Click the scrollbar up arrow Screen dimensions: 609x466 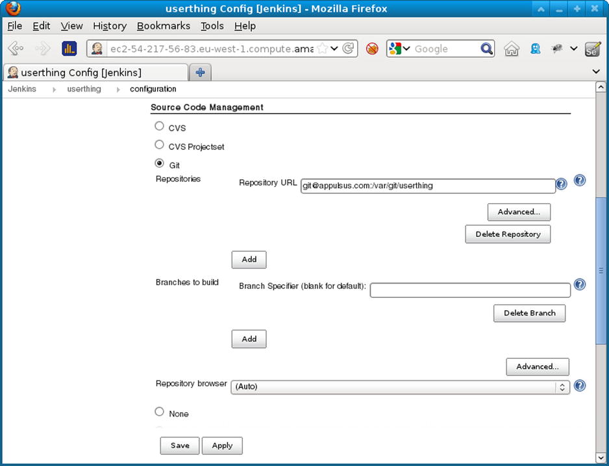[x=601, y=87]
